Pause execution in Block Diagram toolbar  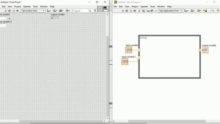(x=135, y=11)
